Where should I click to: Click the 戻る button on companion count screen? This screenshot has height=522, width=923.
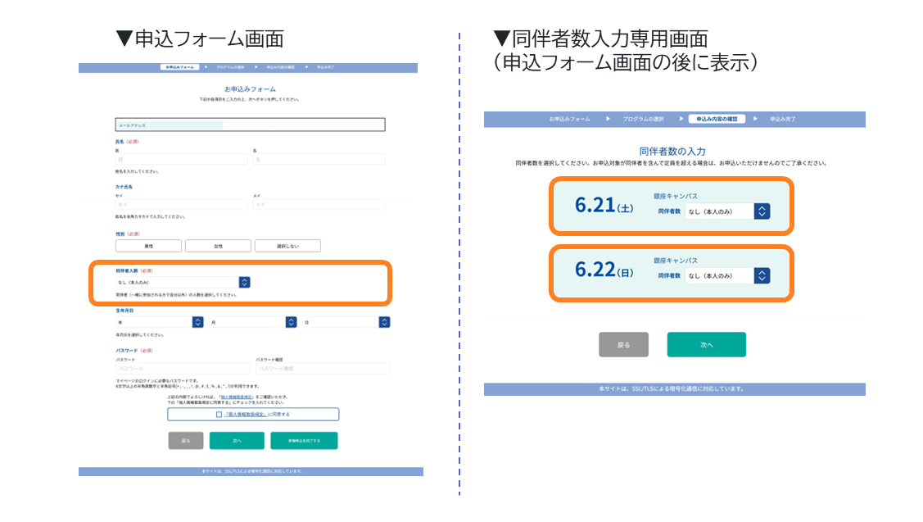[623, 345]
